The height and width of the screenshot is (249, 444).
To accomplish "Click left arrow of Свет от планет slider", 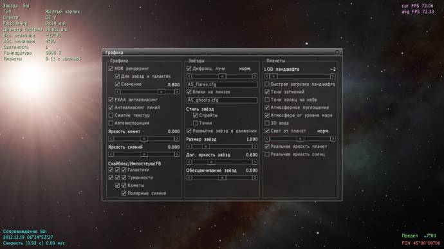I will (267, 139).
